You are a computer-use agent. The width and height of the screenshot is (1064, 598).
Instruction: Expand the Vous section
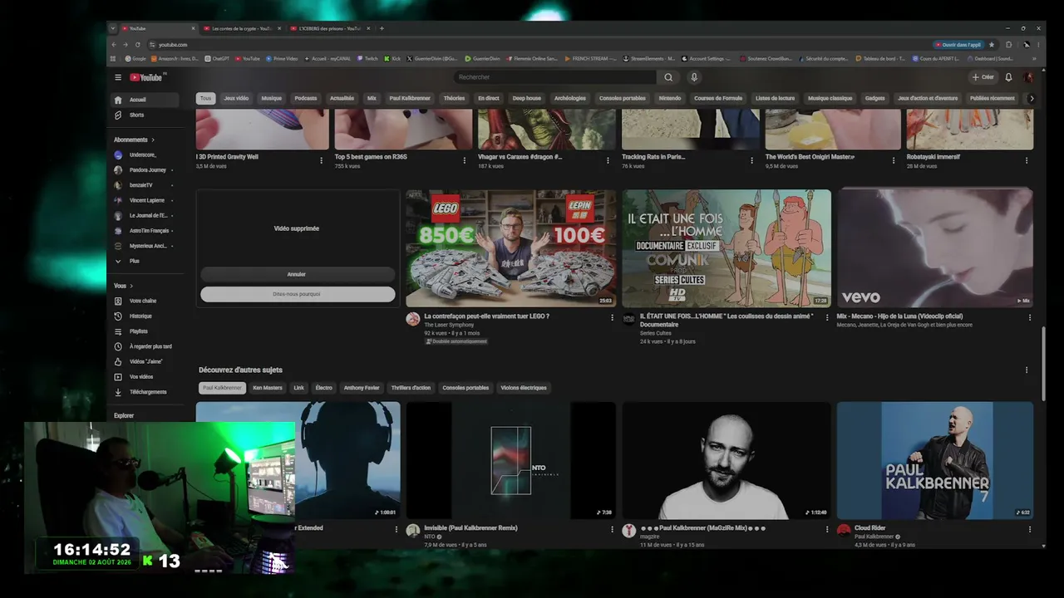(123, 286)
